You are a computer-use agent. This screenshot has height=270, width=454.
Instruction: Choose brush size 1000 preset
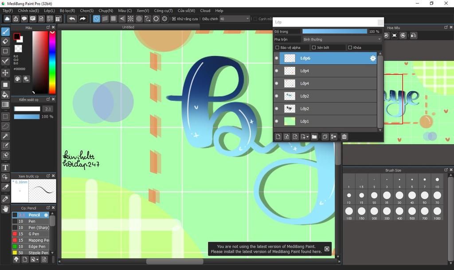coord(437,213)
